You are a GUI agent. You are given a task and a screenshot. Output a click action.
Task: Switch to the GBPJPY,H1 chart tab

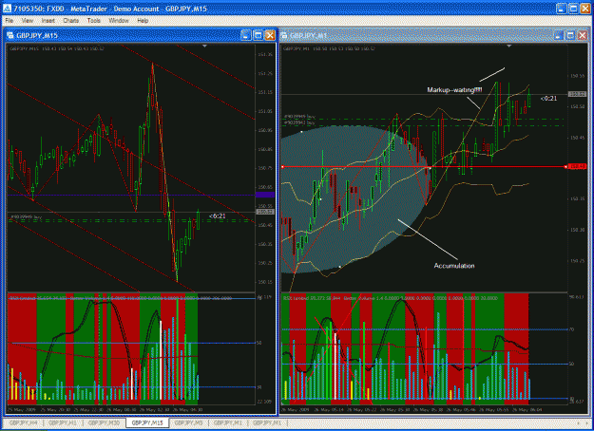click(63, 422)
